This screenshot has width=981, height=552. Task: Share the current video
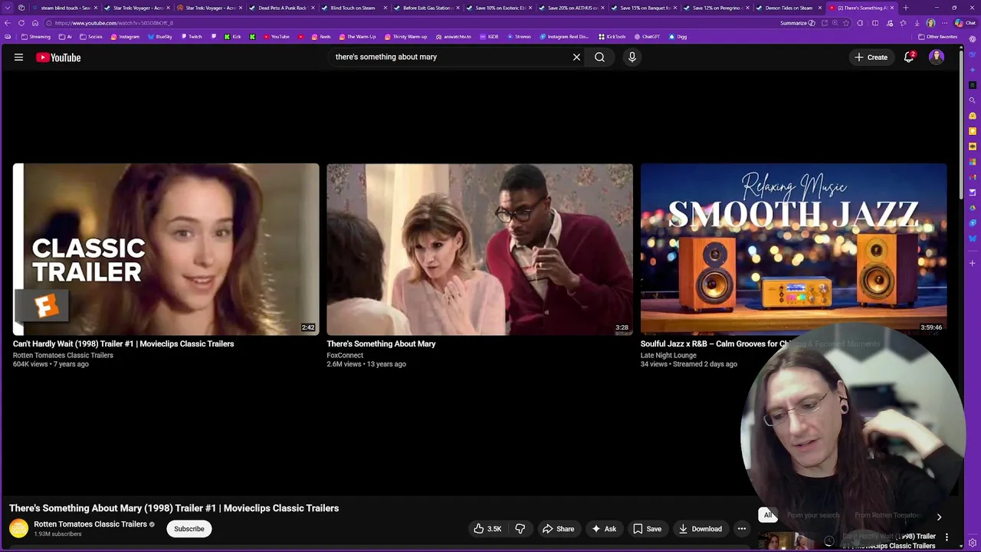(558, 528)
